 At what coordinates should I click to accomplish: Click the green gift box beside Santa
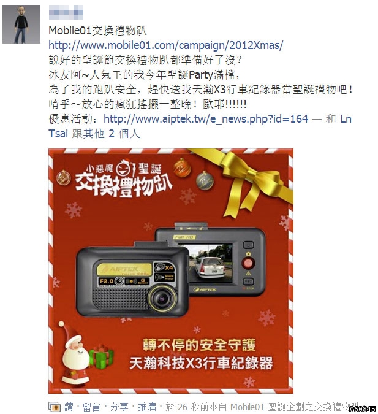[x=102, y=356]
